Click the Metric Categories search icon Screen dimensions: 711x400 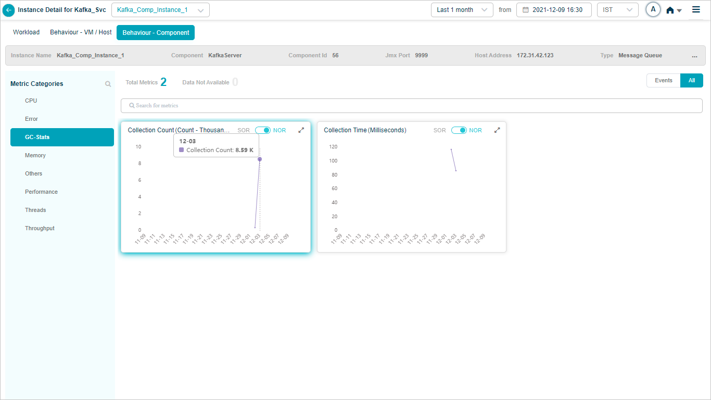[x=108, y=84]
